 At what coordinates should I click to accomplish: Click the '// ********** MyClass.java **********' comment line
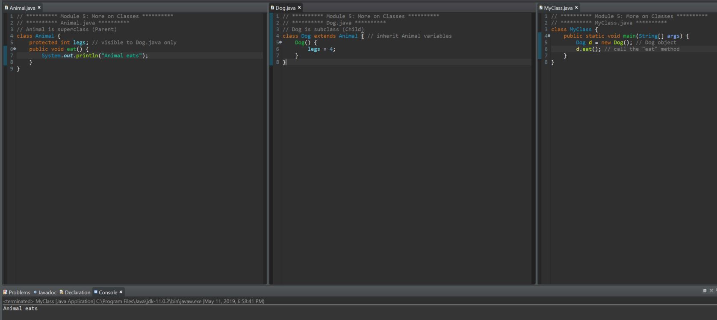click(609, 23)
